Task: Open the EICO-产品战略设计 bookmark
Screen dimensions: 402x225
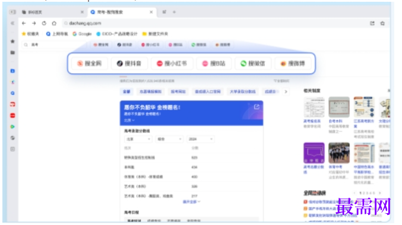Action: (x=117, y=34)
